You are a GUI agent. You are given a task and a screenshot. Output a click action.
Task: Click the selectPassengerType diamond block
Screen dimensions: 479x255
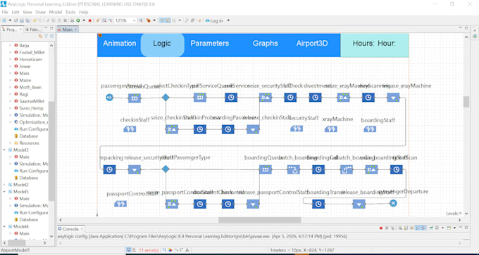[x=166, y=169]
